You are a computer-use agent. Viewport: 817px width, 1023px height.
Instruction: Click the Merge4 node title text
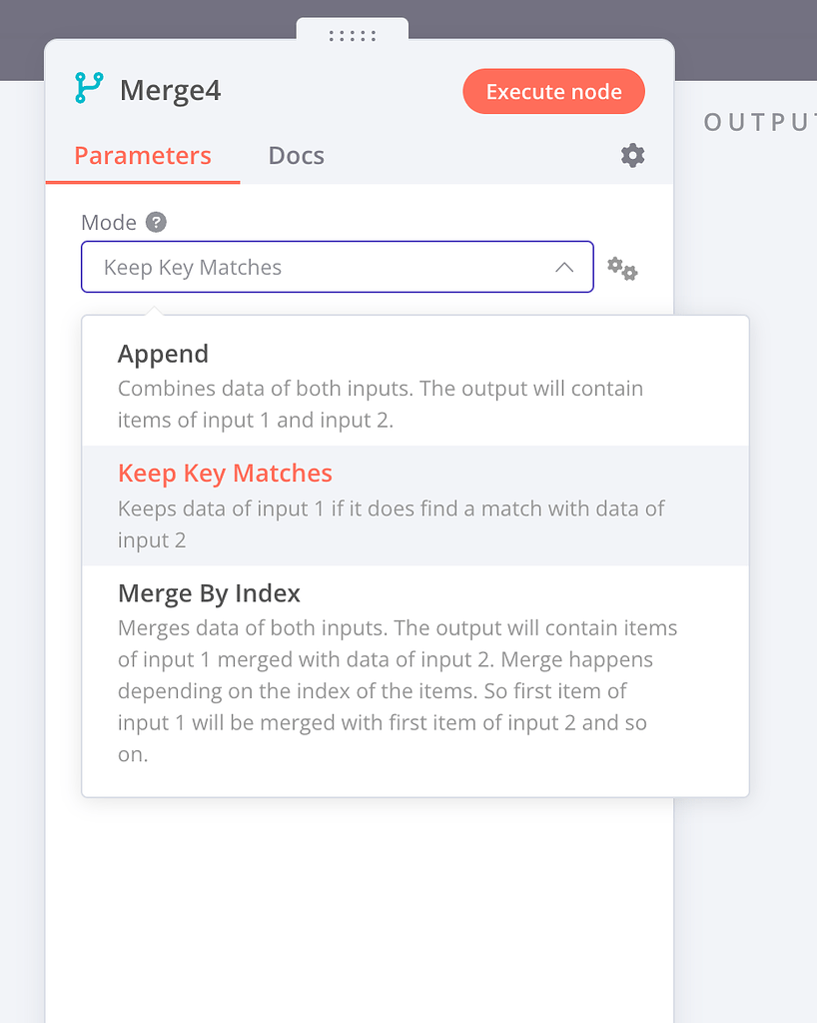coord(170,90)
